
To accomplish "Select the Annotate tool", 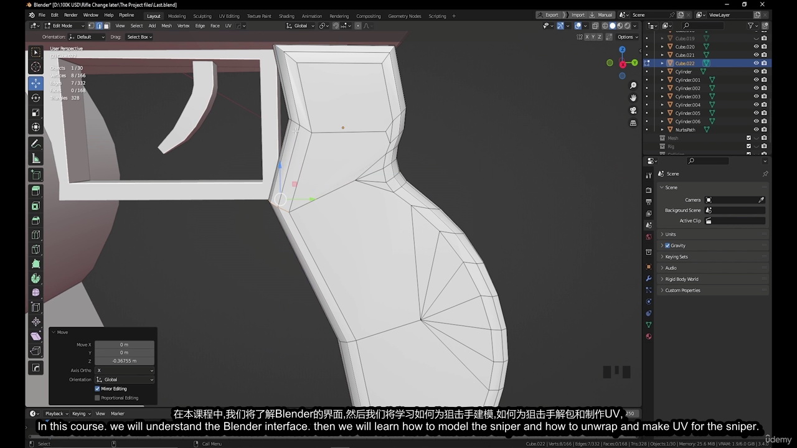I will (x=35, y=144).
